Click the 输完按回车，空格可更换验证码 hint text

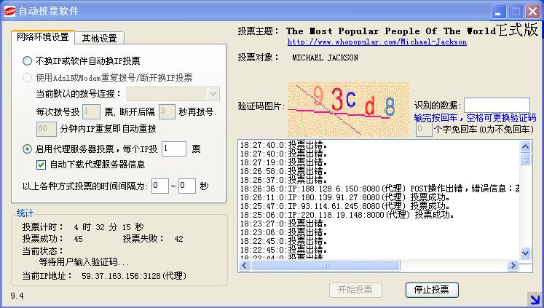pyautogui.click(x=475, y=117)
